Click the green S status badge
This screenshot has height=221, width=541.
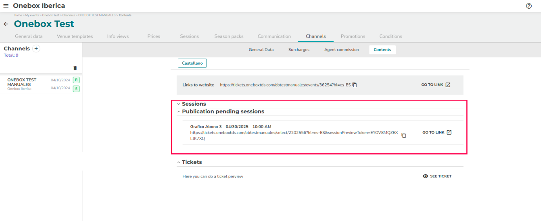(x=76, y=89)
